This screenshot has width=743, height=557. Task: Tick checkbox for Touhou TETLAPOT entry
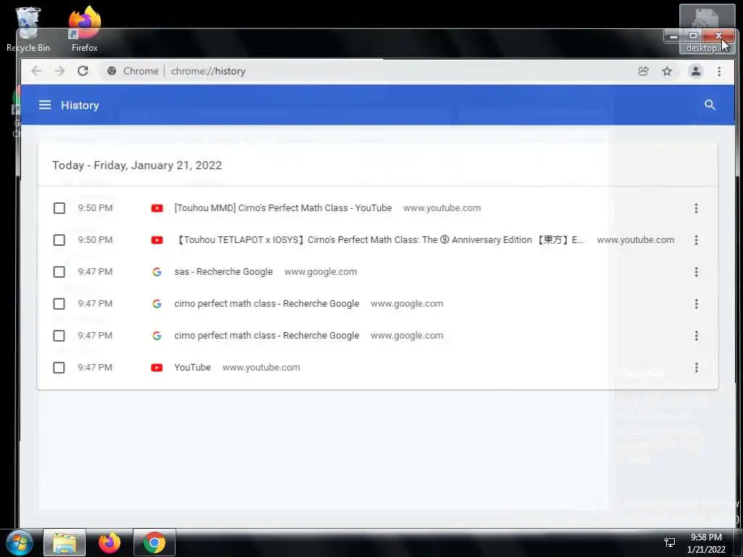tap(59, 240)
